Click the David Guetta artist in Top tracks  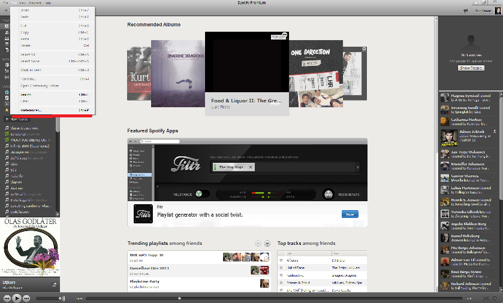(x=341, y=290)
